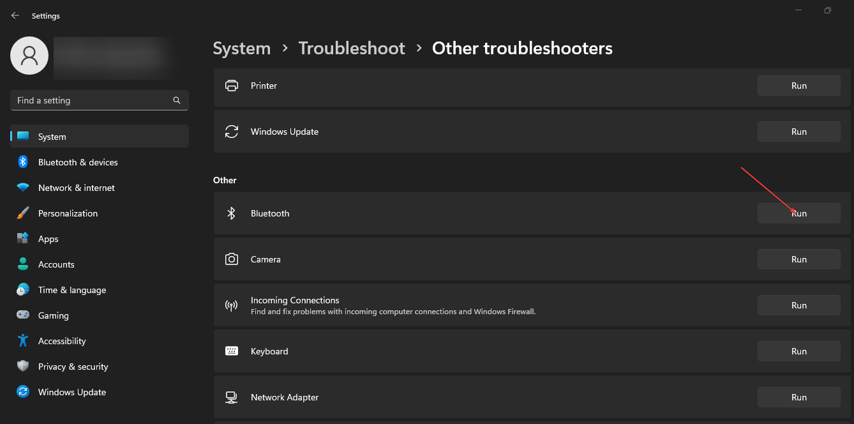
Task: Run the Windows Update troubleshooter
Action: point(799,132)
